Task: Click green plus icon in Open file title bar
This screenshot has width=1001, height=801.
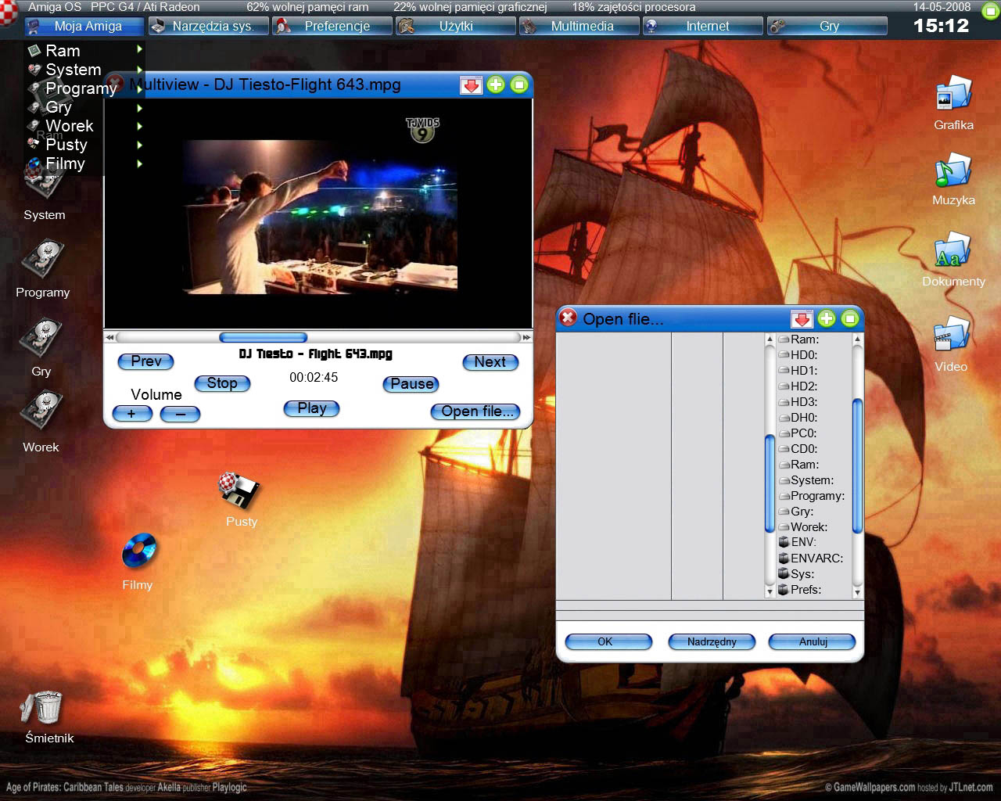Action: (827, 318)
